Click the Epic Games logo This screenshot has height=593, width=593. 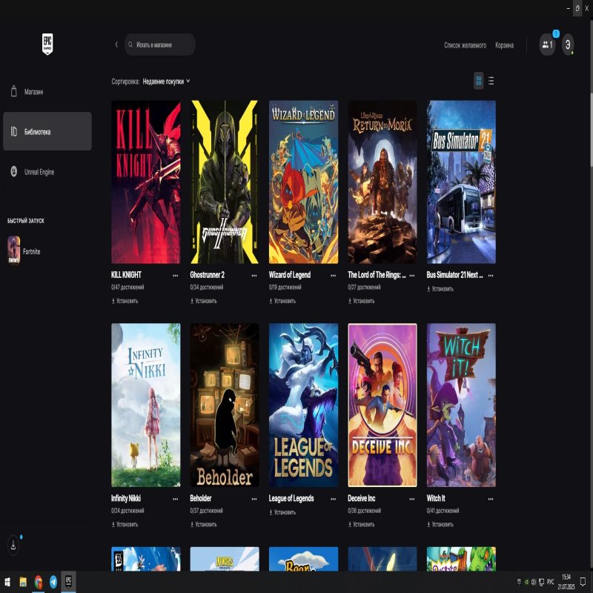(x=47, y=44)
